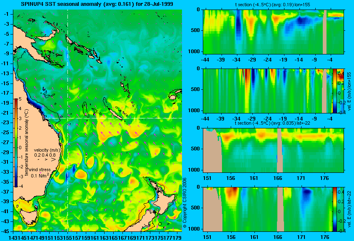Click the 'wind stress' legend text
354x241 pixels.
pos(40,170)
